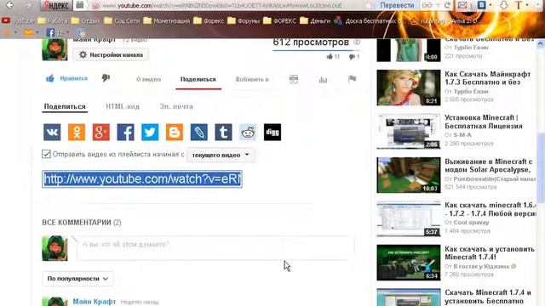Open the 2:06 duration video thumbnail
545x306 pixels.
409,132
